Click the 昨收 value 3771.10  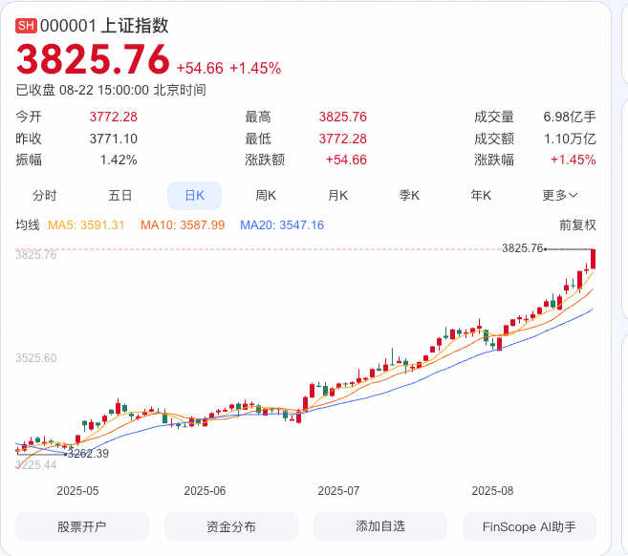tap(114, 139)
